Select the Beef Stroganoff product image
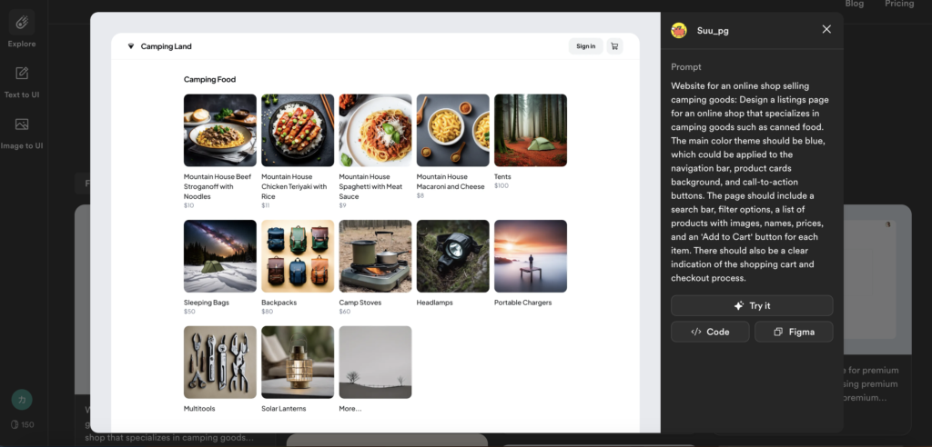932x447 pixels. click(220, 130)
